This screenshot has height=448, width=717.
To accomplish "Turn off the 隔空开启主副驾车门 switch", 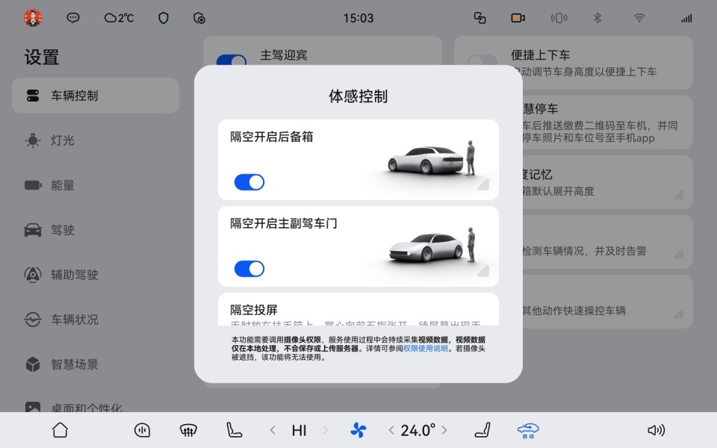I will click(248, 268).
